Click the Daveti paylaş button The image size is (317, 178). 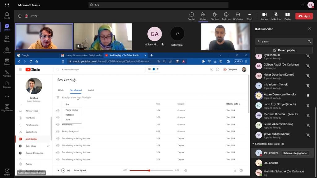[284, 50]
